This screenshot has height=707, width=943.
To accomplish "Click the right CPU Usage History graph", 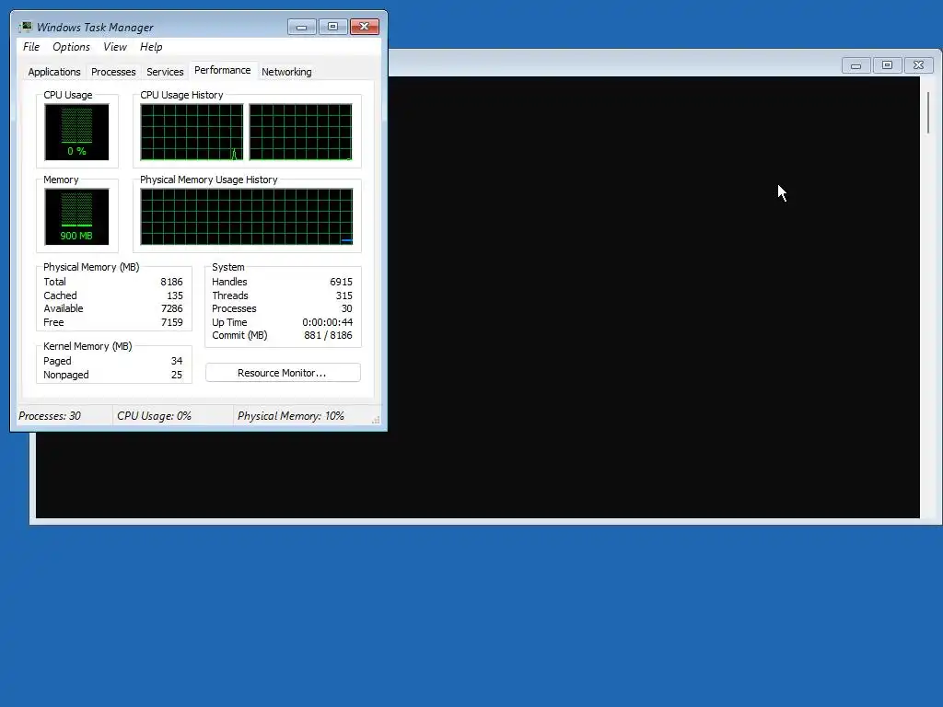I will (x=301, y=133).
